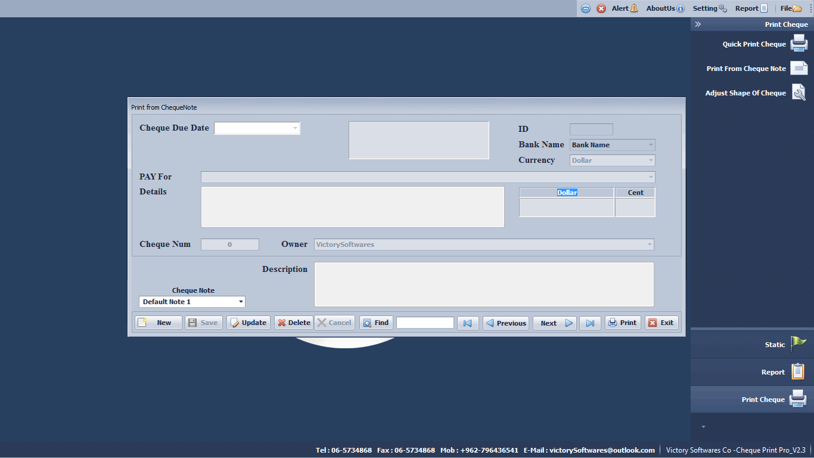This screenshot has width=814, height=458.
Task: Click the New button
Action: (158, 323)
